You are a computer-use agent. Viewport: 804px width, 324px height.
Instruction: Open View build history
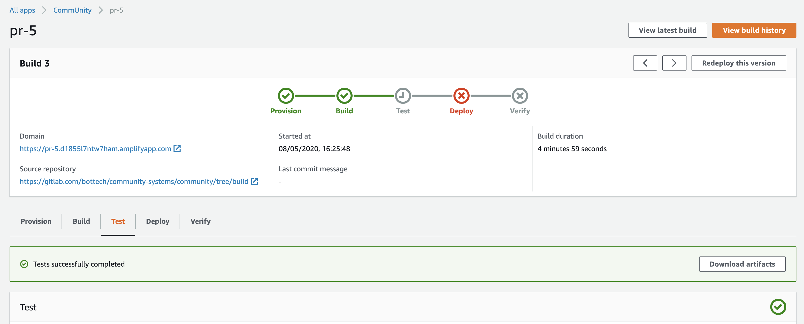(754, 30)
